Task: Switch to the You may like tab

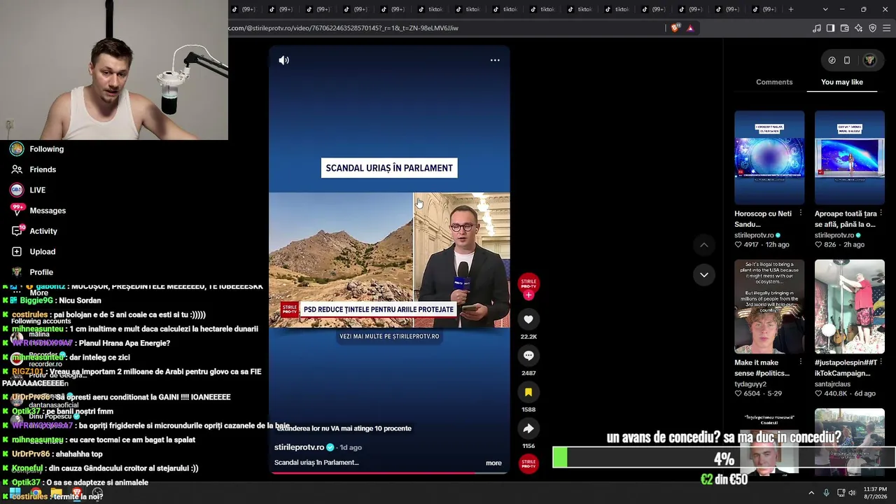Action: [x=842, y=82]
